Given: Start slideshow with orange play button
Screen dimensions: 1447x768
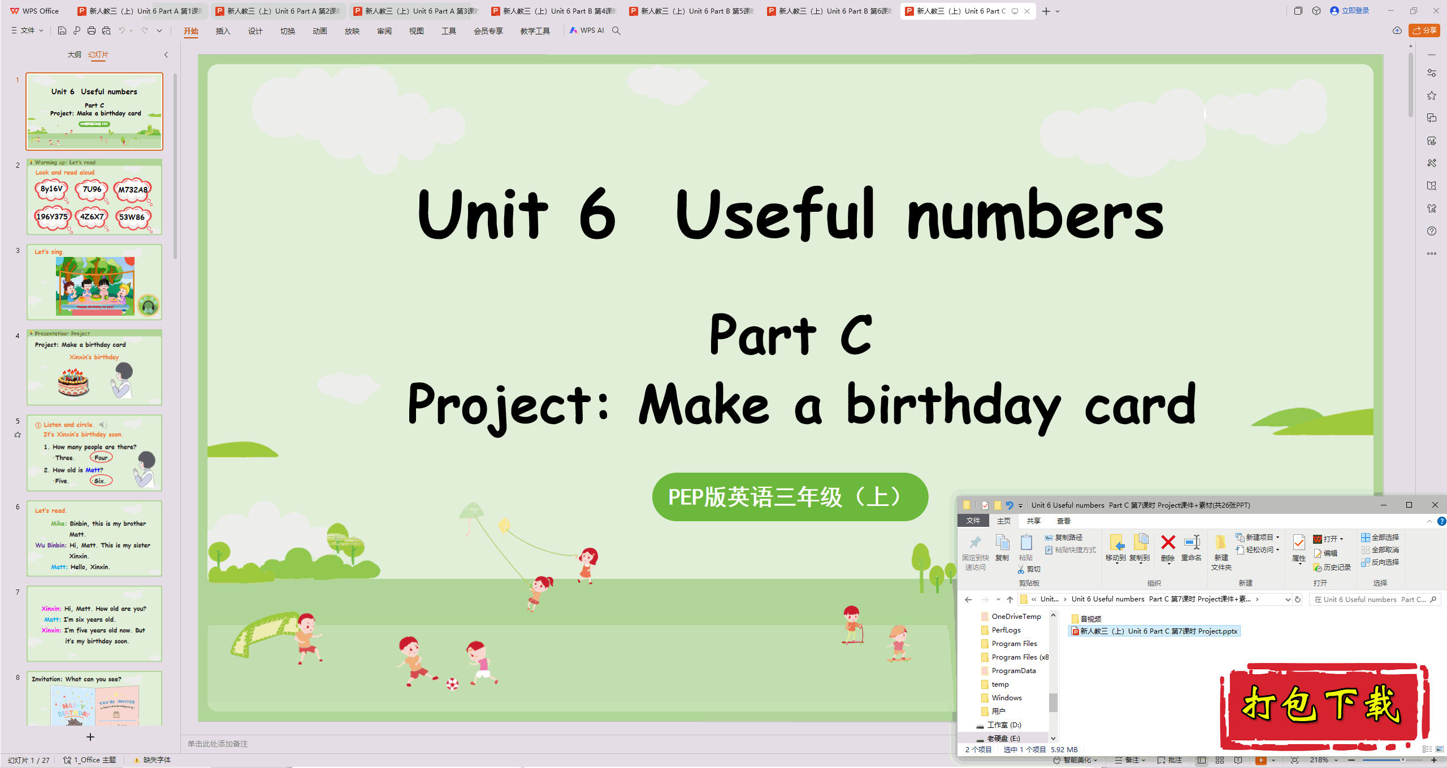Looking at the screenshot, I should click(1261, 760).
